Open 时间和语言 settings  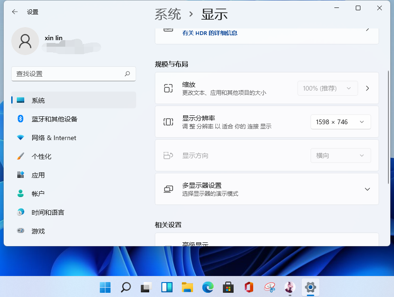tap(48, 212)
